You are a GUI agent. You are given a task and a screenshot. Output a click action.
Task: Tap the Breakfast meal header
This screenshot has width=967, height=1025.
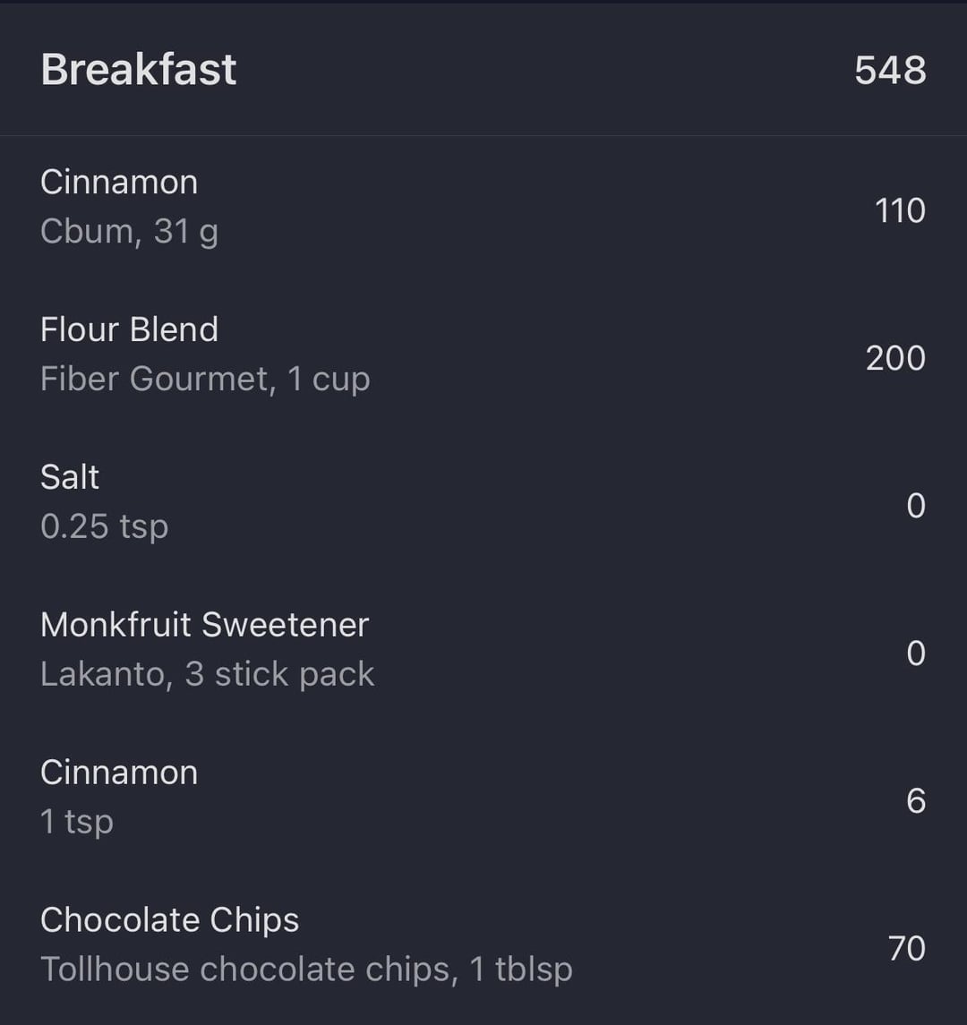[x=139, y=70]
